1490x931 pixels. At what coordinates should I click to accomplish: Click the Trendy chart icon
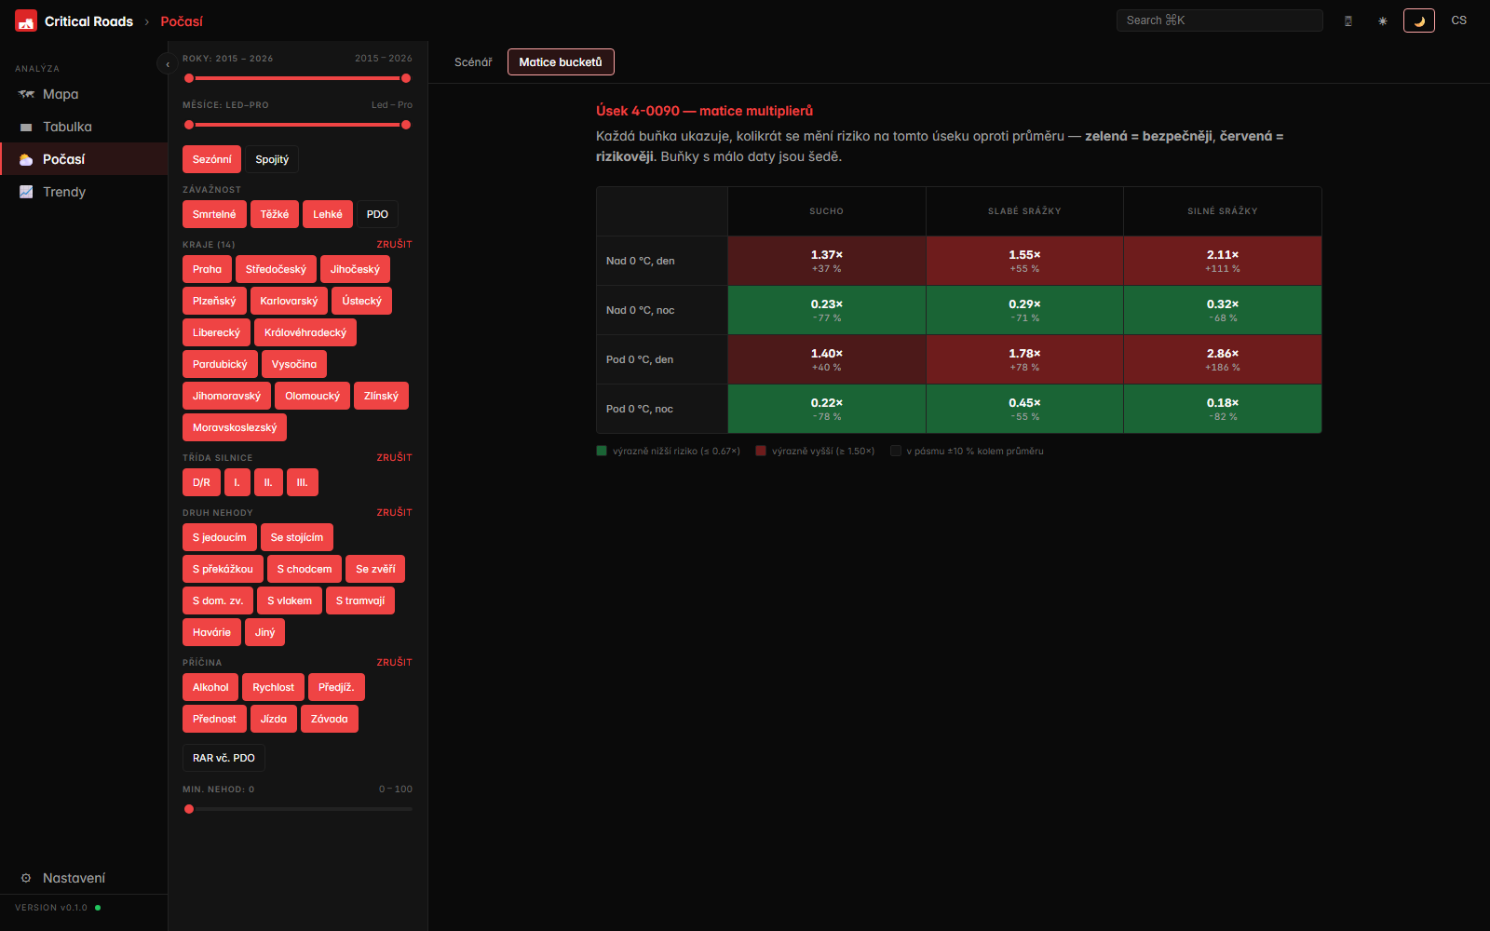26,192
